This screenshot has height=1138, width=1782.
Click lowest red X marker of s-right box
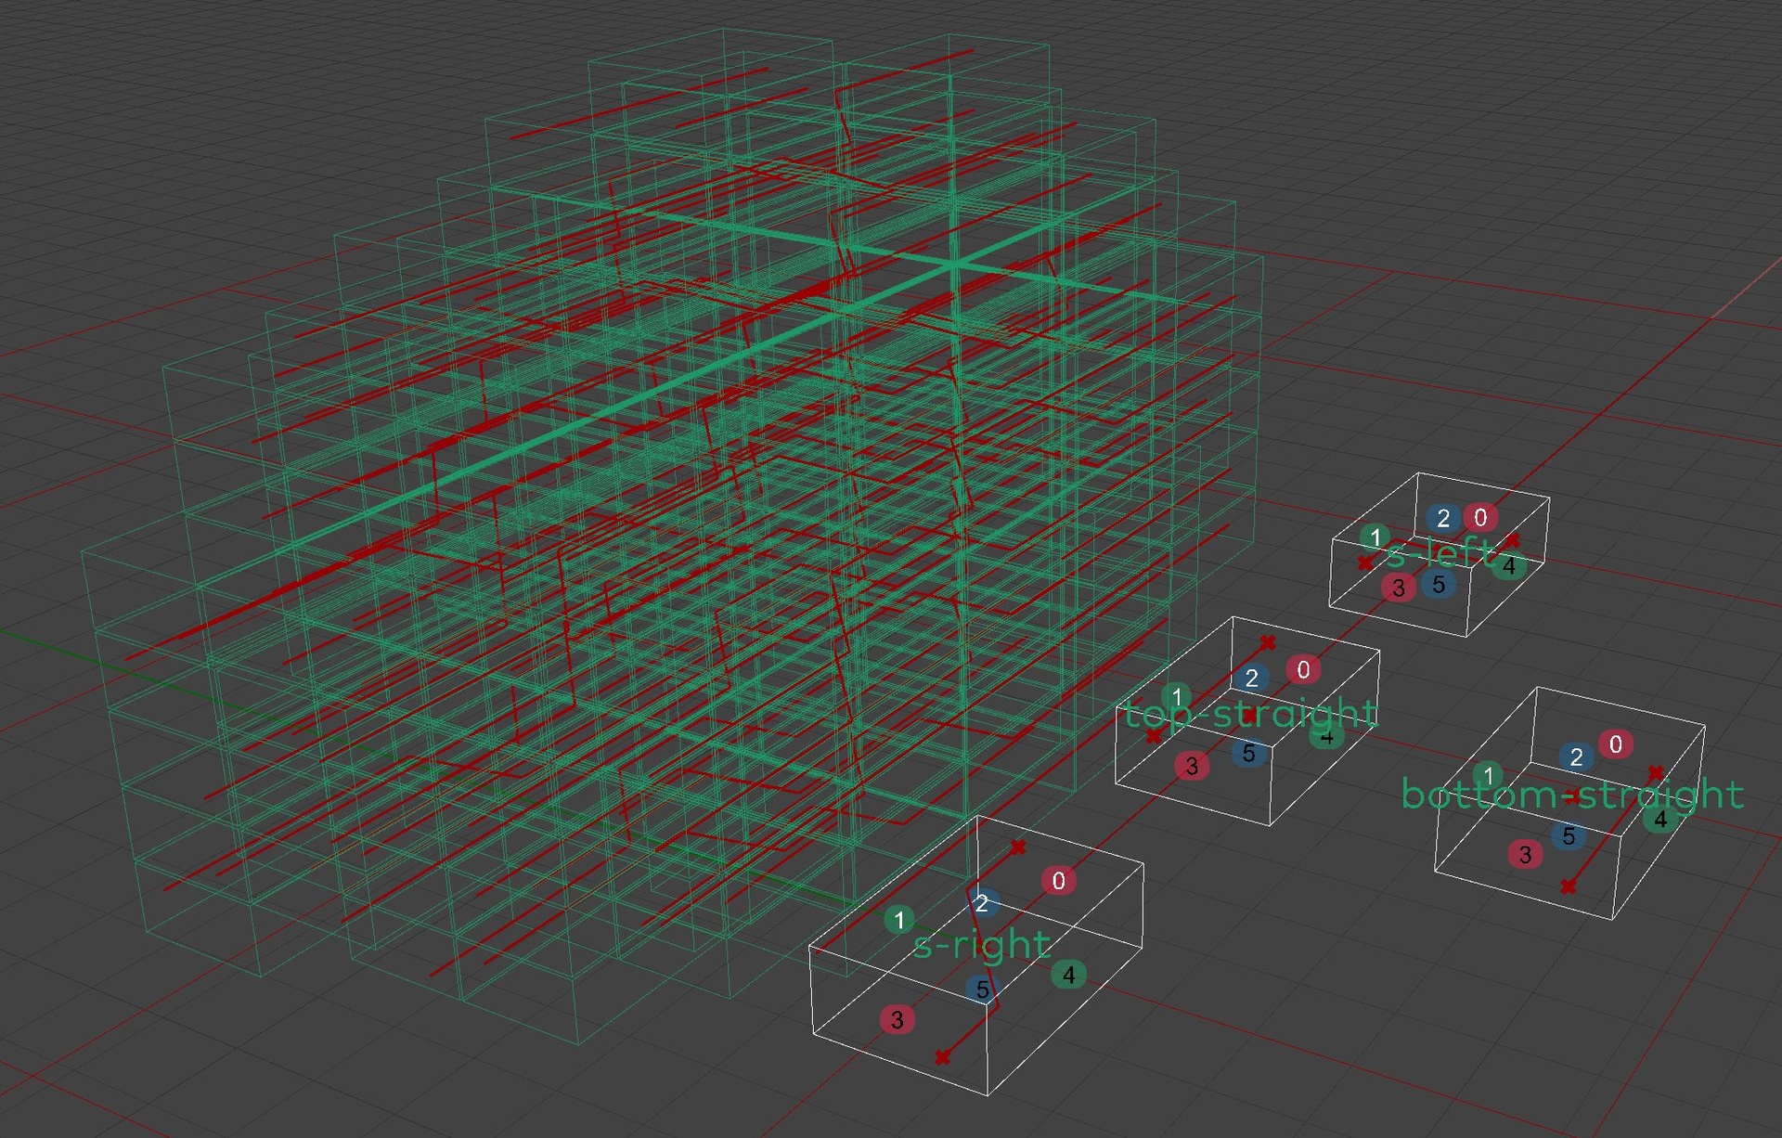943,1057
